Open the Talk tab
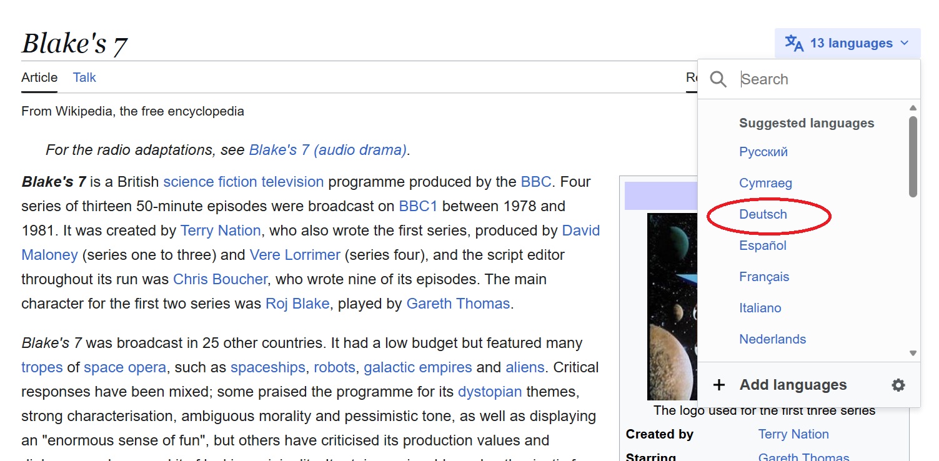The width and height of the screenshot is (939, 461). (x=84, y=77)
